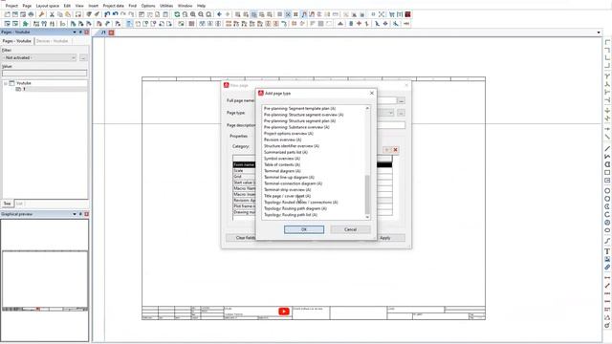Open the Page type dropdown in New page dialog
Screen dimensions: 612x344
[391, 113]
